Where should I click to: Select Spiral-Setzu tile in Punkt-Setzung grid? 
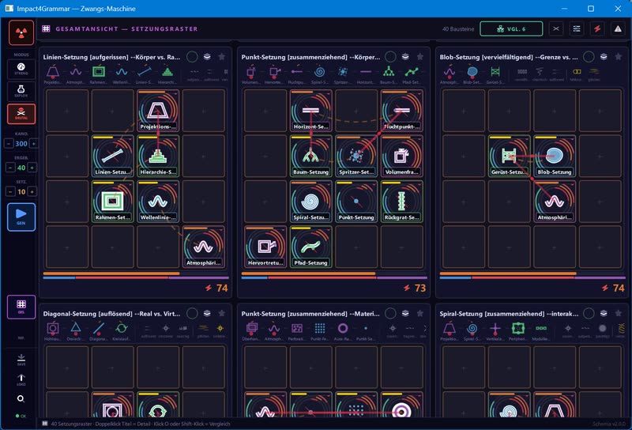[310, 202]
